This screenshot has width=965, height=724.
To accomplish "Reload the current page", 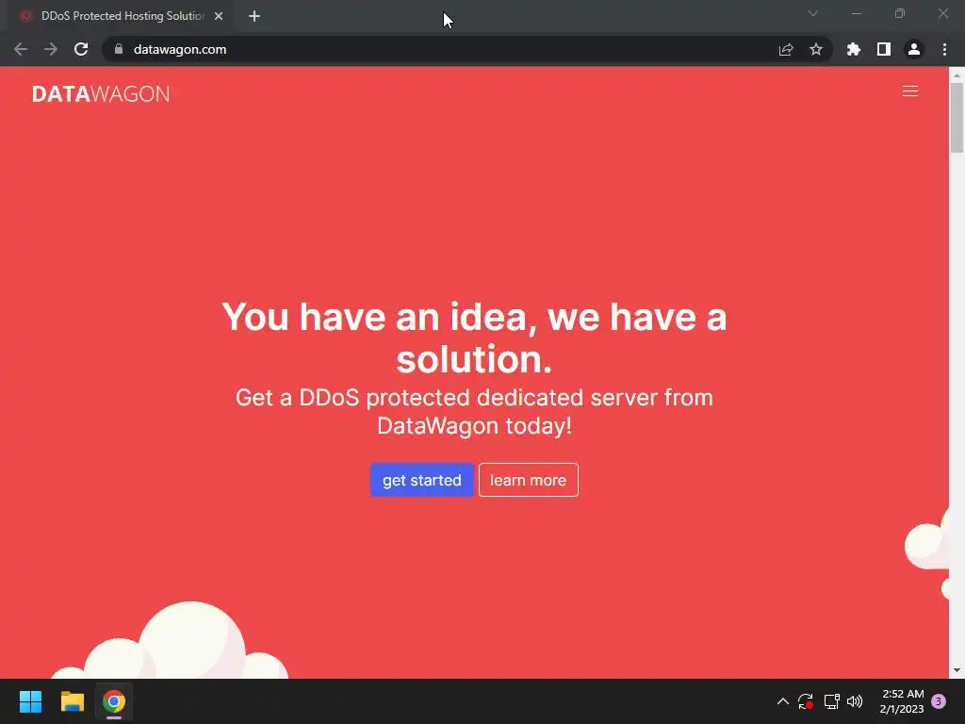I will [81, 49].
